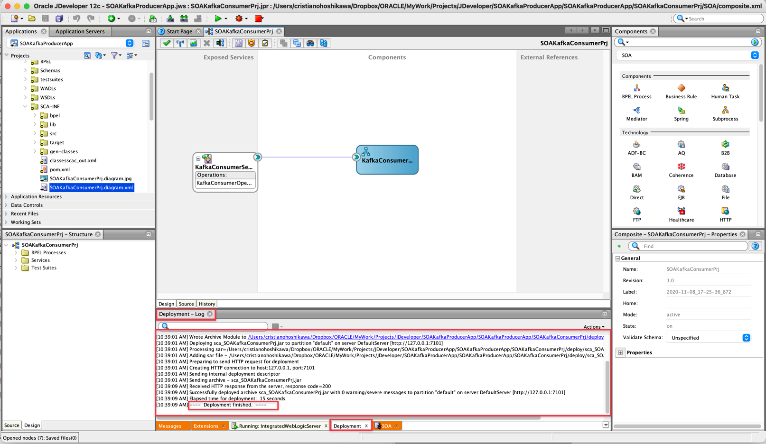Click the red shield policy icon
Screen dimensions: 766x444
252,43
